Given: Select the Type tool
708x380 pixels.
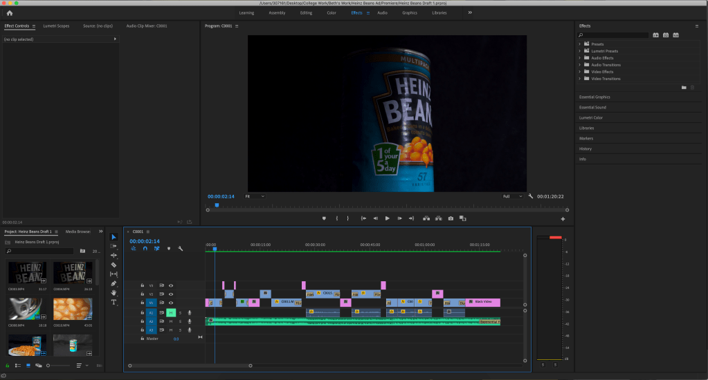Looking at the screenshot, I should coord(114,302).
